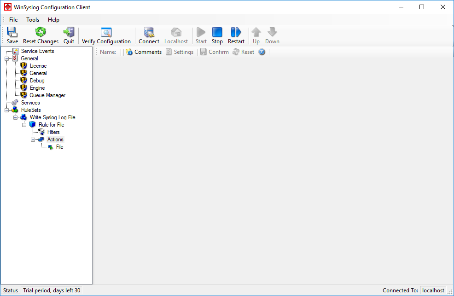Image resolution: width=454 pixels, height=296 pixels.
Task: Open the Debug settings tree item
Action: tap(37, 81)
